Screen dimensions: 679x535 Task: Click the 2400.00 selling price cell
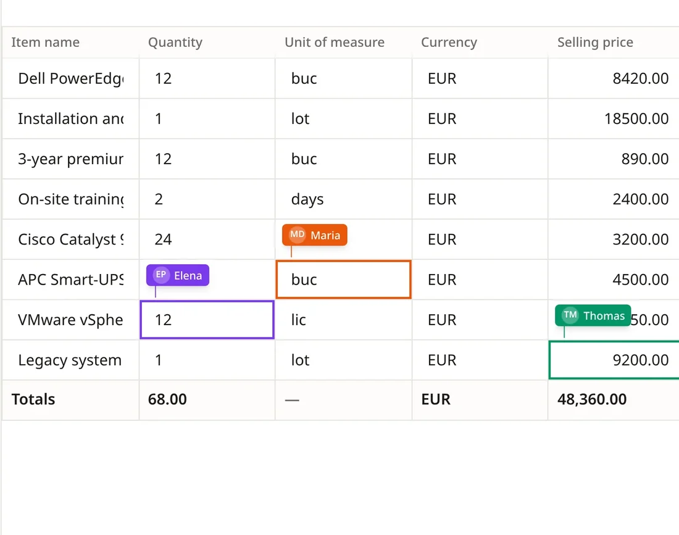tap(614, 199)
